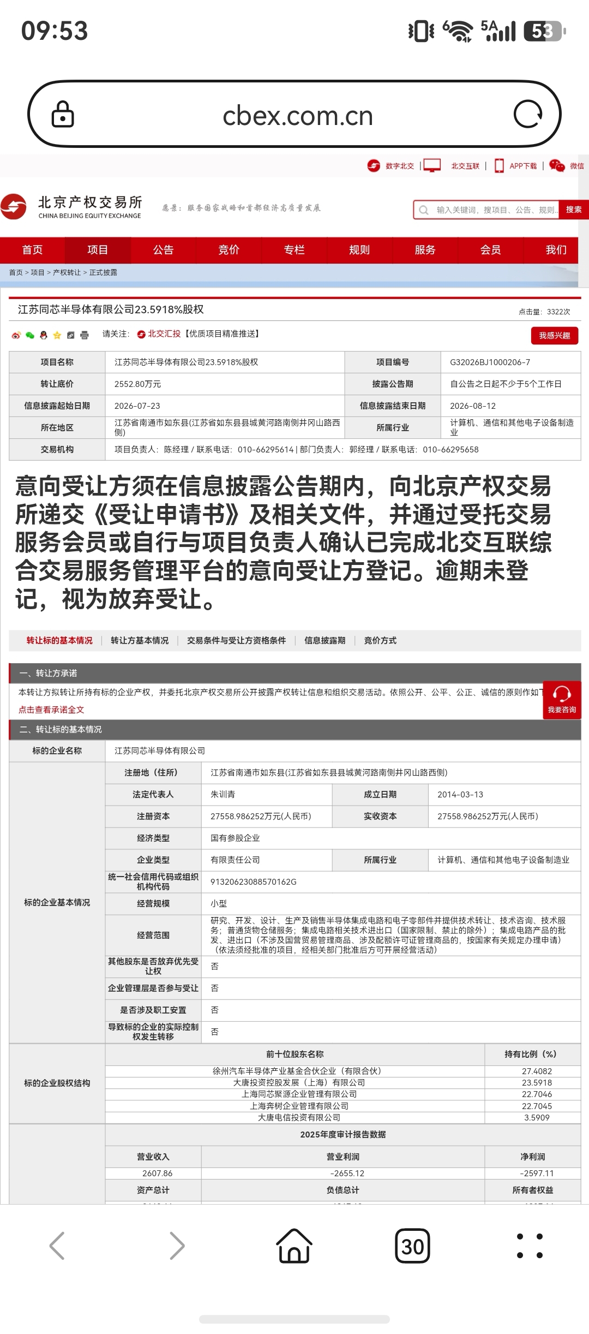Select 项目 in the red nav bar
Image resolution: width=589 pixels, height=1334 pixels.
[x=98, y=250]
